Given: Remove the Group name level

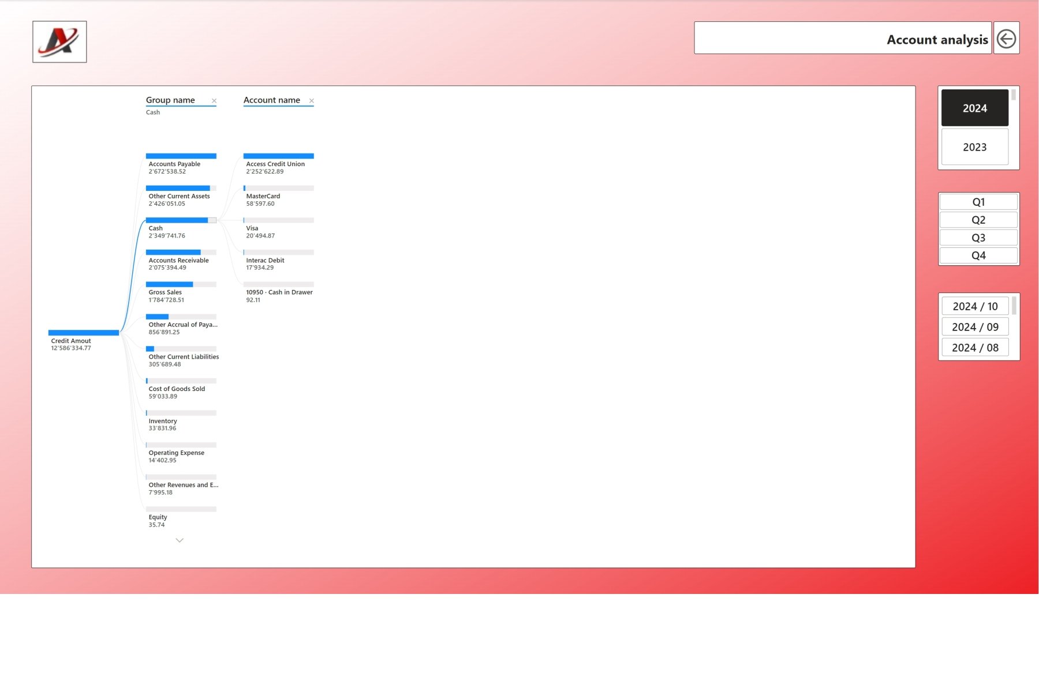Looking at the screenshot, I should pyautogui.click(x=214, y=101).
